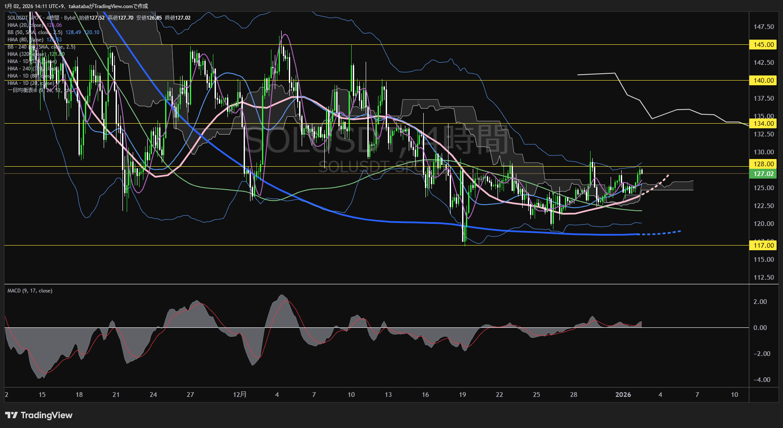The width and height of the screenshot is (783, 428).
Task: Click the TradingView logo at bottom left
Action: pyautogui.click(x=39, y=415)
